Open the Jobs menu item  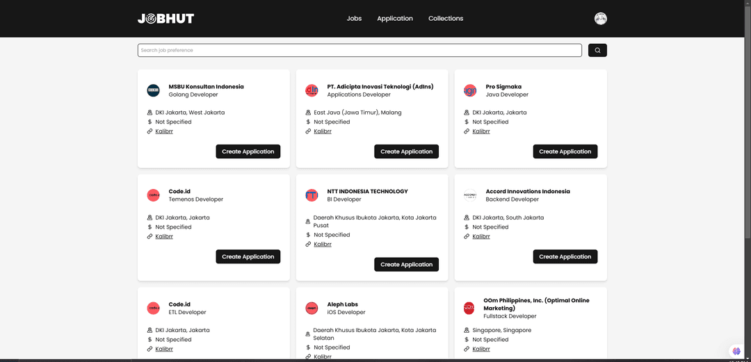[354, 19]
